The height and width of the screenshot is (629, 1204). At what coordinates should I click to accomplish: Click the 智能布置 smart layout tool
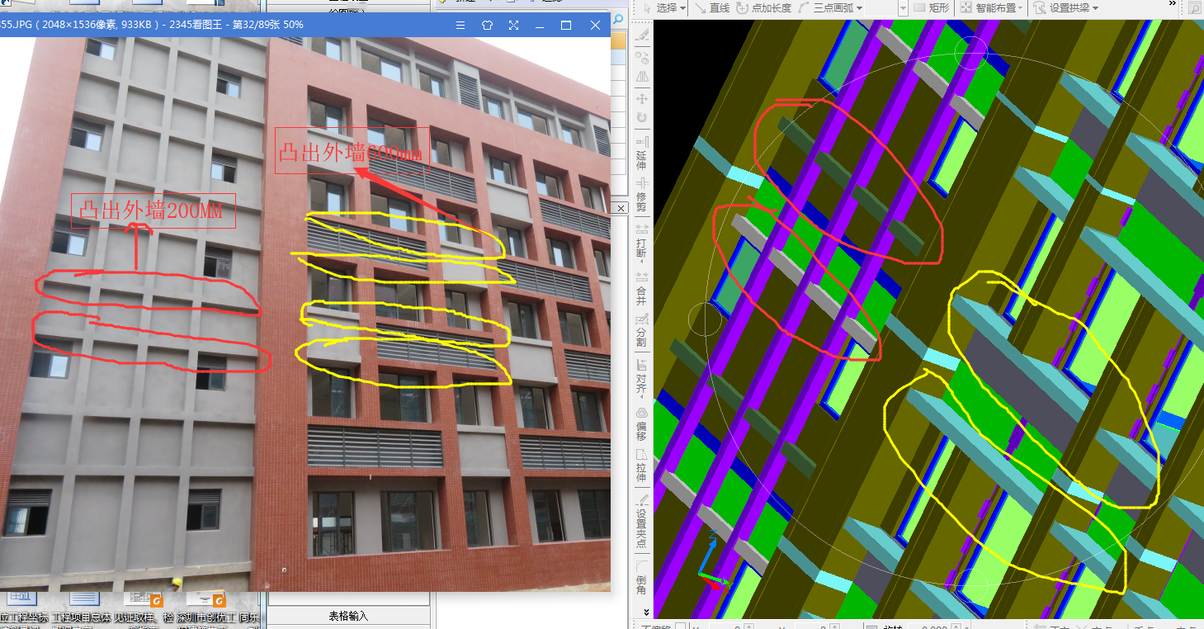pyautogui.click(x=988, y=7)
